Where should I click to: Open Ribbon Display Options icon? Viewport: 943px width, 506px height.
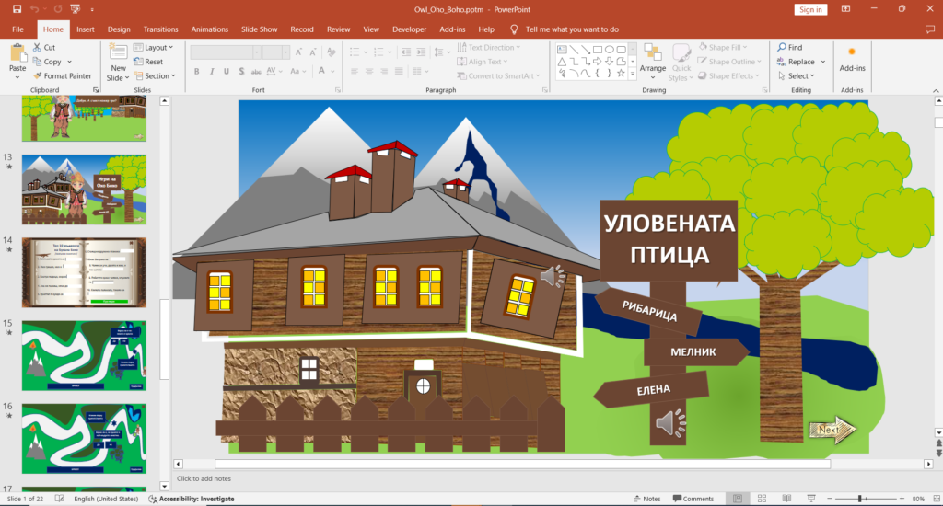pos(845,9)
